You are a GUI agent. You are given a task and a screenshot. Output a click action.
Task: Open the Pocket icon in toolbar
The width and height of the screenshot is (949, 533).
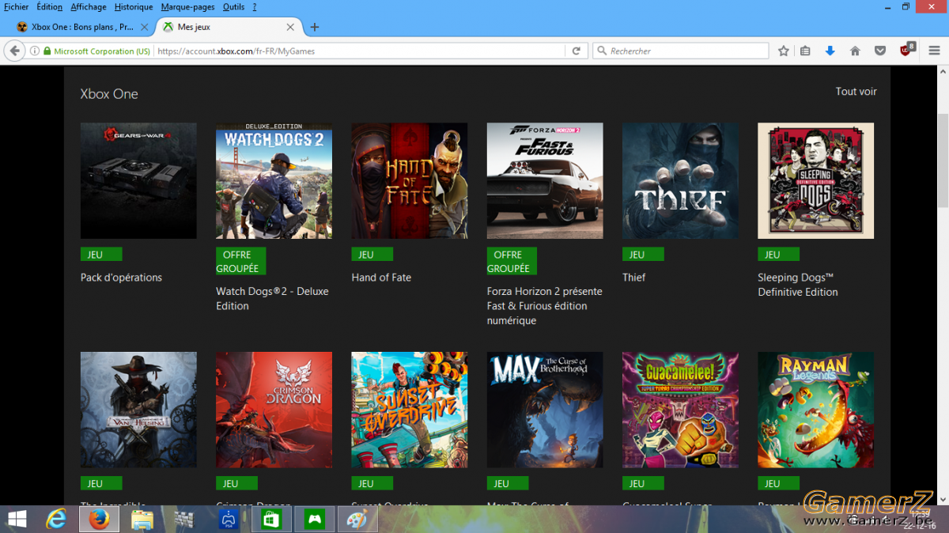(x=880, y=51)
